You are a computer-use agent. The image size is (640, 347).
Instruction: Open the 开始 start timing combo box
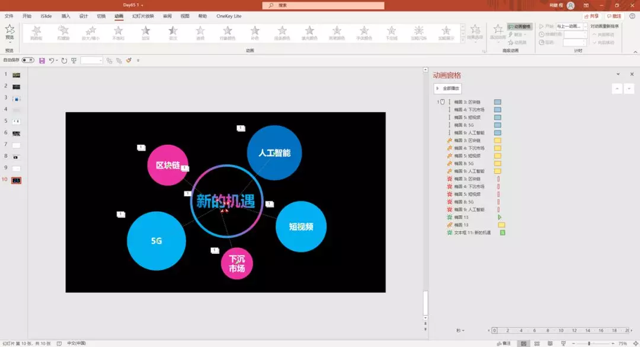tap(571, 26)
